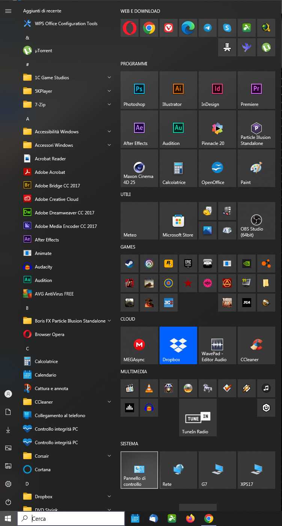This screenshot has height=526, width=282.
Task: Launch the OBS Studio (64bit) tile
Action: [x=256, y=221]
